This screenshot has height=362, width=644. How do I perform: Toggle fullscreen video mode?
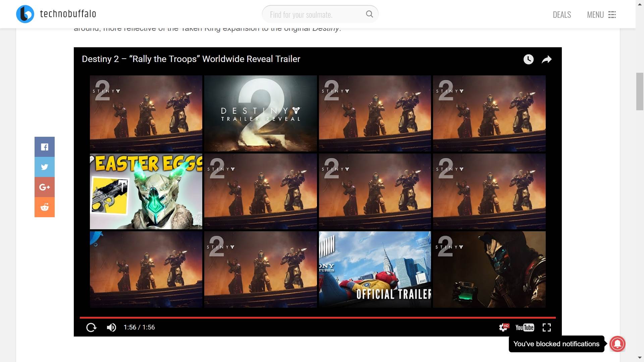pyautogui.click(x=546, y=327)
